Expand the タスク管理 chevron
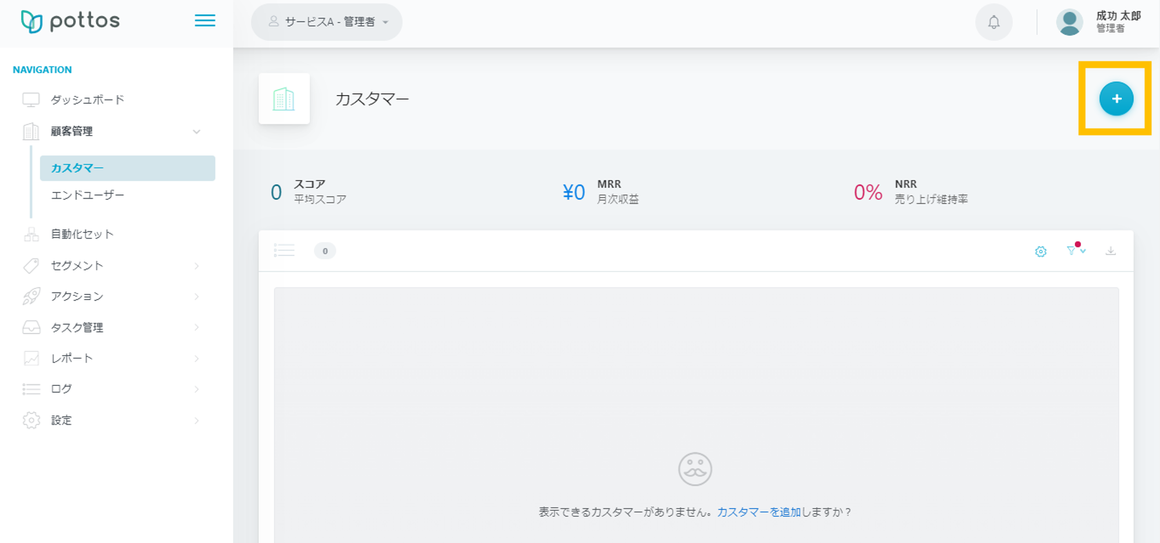The height and width of the screenshot is (543, 1160). pyautogui.click(x=197, y=327)
